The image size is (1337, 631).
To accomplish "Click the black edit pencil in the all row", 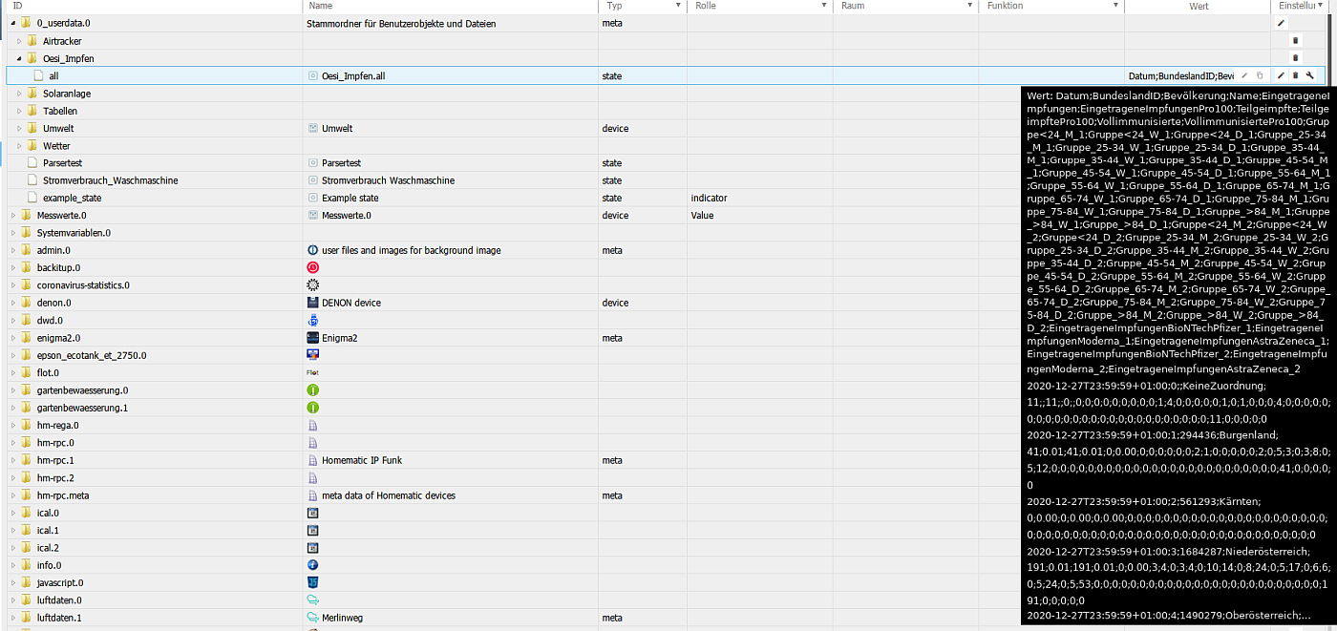I will 1281,75.
